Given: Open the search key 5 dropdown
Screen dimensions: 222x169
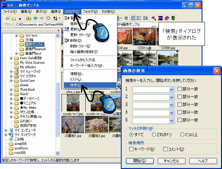Looking at the screenshot, I should pyautogui.click(x=171, y=120).
